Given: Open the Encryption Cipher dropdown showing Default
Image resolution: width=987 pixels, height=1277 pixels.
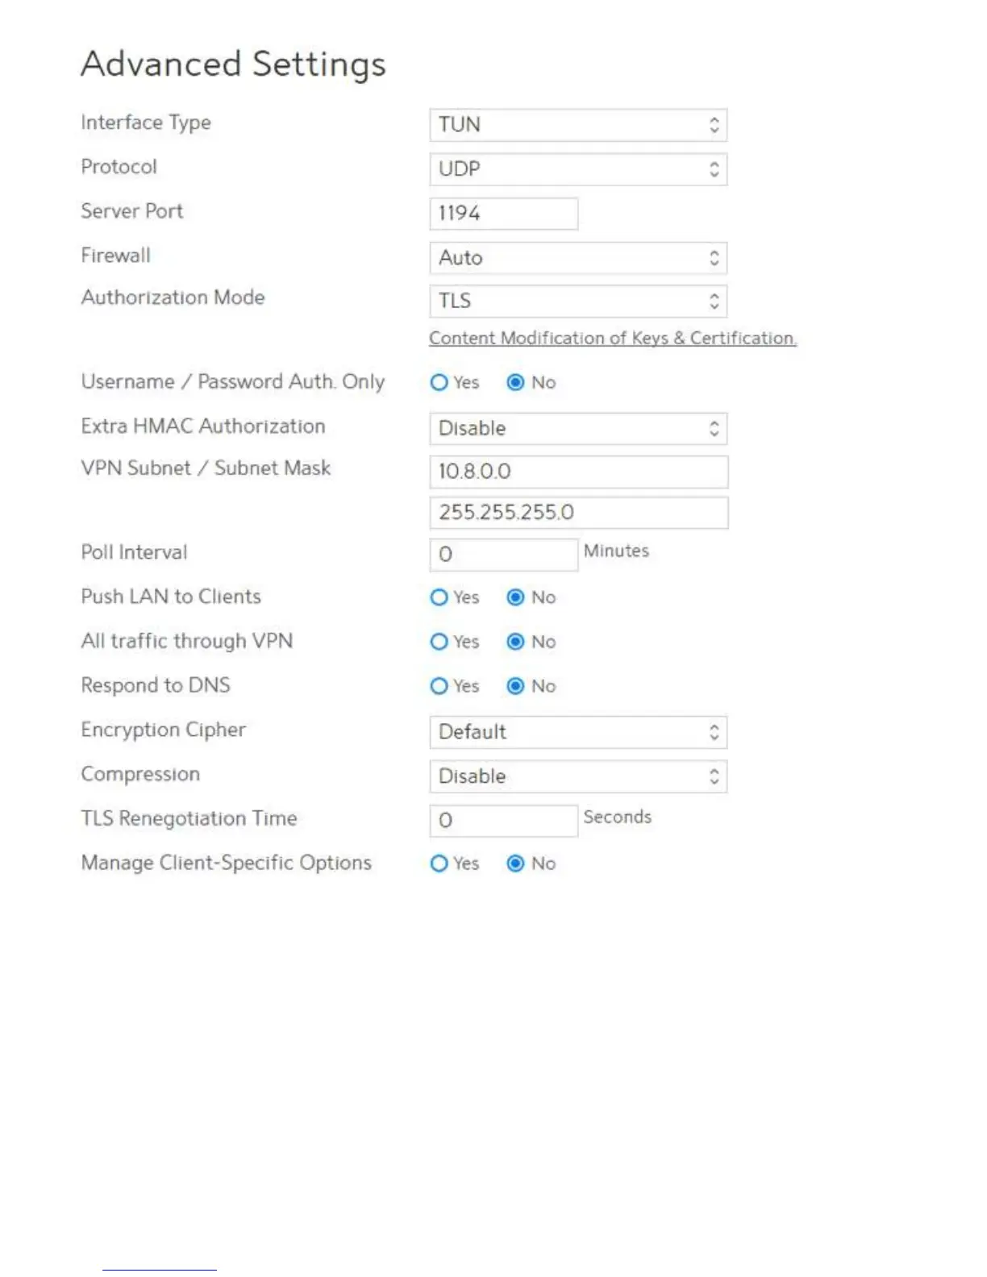Looking at the screenshot, I should 578,733.
